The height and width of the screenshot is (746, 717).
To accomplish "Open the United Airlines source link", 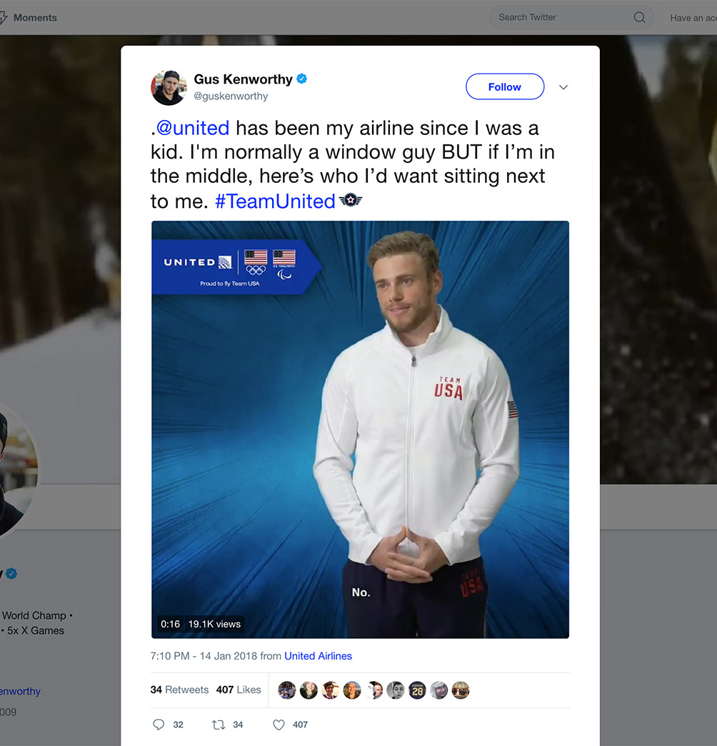I will coord(318,656).
